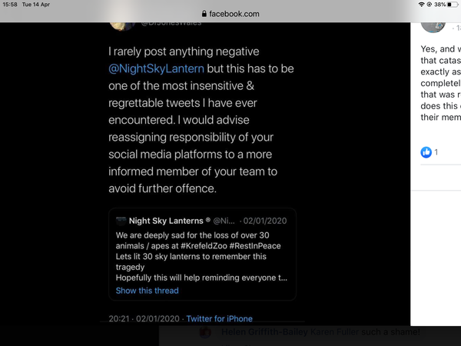Select the 'Night Sky Lanterns' account name
The image size is (461, 346).
click(x=166, y=221)
